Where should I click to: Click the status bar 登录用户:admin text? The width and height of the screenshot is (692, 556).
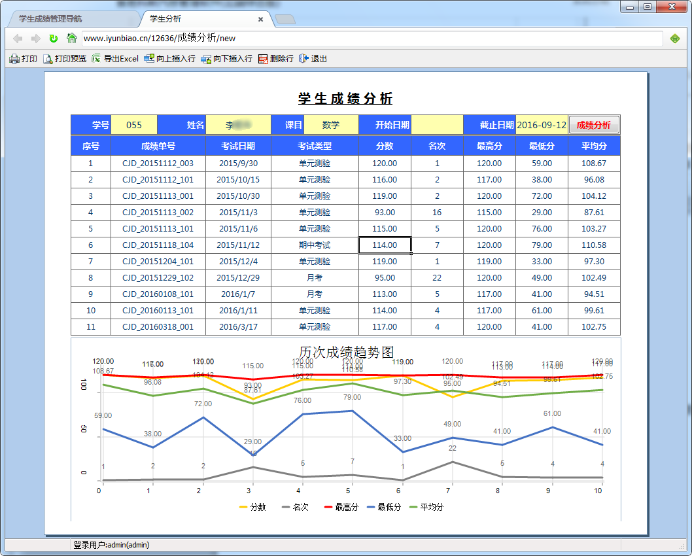pyautogui.click(x=111, y=545)
